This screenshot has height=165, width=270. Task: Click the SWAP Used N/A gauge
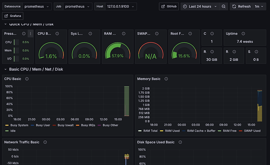tap(151, 51)
